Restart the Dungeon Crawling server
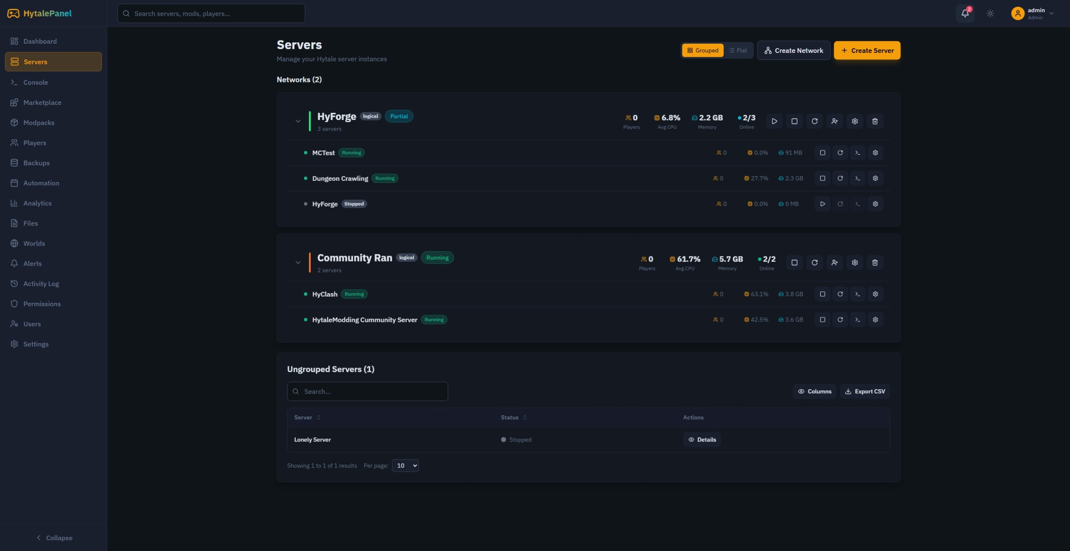 pyautogui.click(x=840, y=178)
